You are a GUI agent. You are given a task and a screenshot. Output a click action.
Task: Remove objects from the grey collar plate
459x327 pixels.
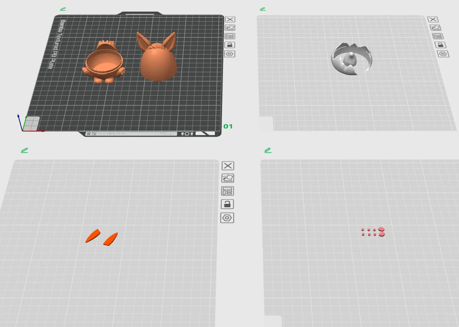(433, 19)
